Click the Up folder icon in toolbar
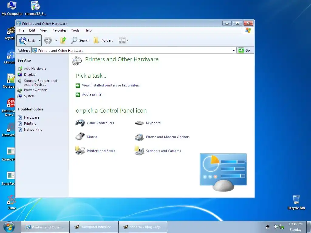This screenshot has height=233, width=311. [63, 40]
